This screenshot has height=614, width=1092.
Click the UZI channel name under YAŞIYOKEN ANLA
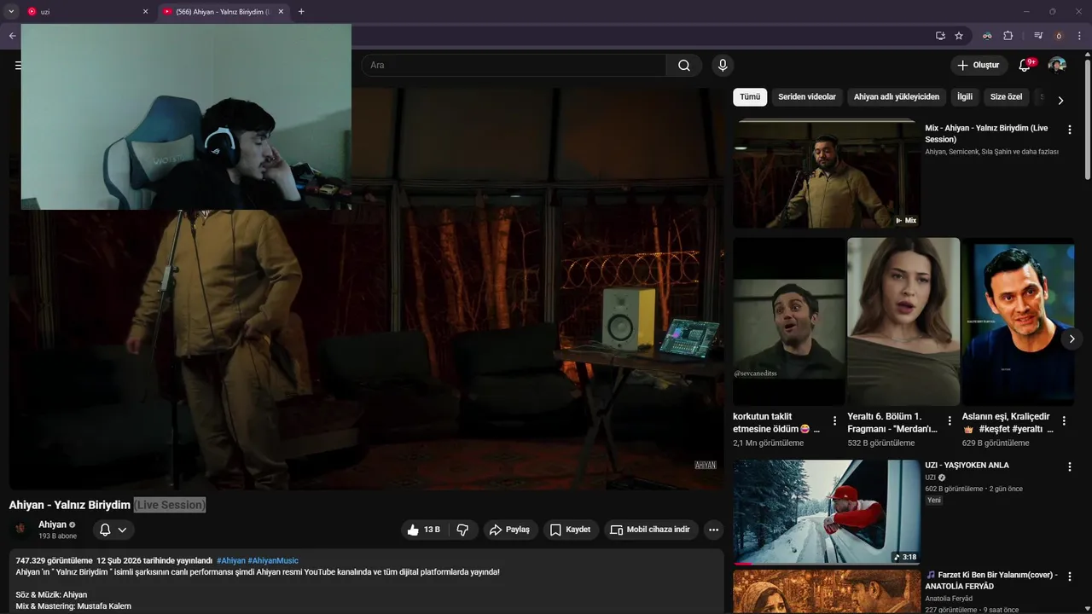tap(931, 478)
